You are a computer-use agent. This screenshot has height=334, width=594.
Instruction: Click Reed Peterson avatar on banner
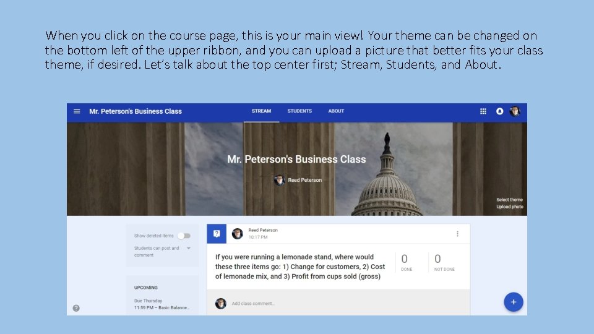tap(279, 180)
